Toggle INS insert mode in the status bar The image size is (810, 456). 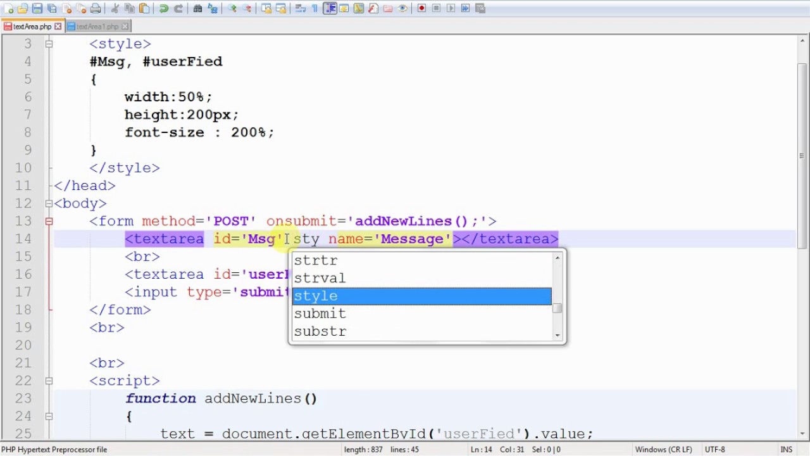point(787,450)
